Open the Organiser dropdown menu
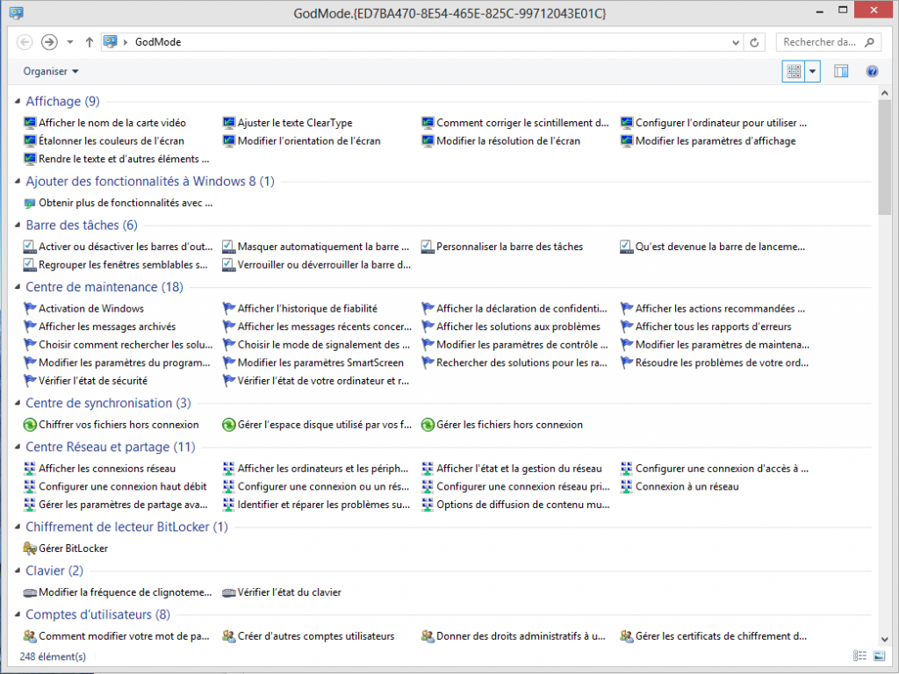The width and height of the screenshot is (899, 674). click(x=51, y=72)
